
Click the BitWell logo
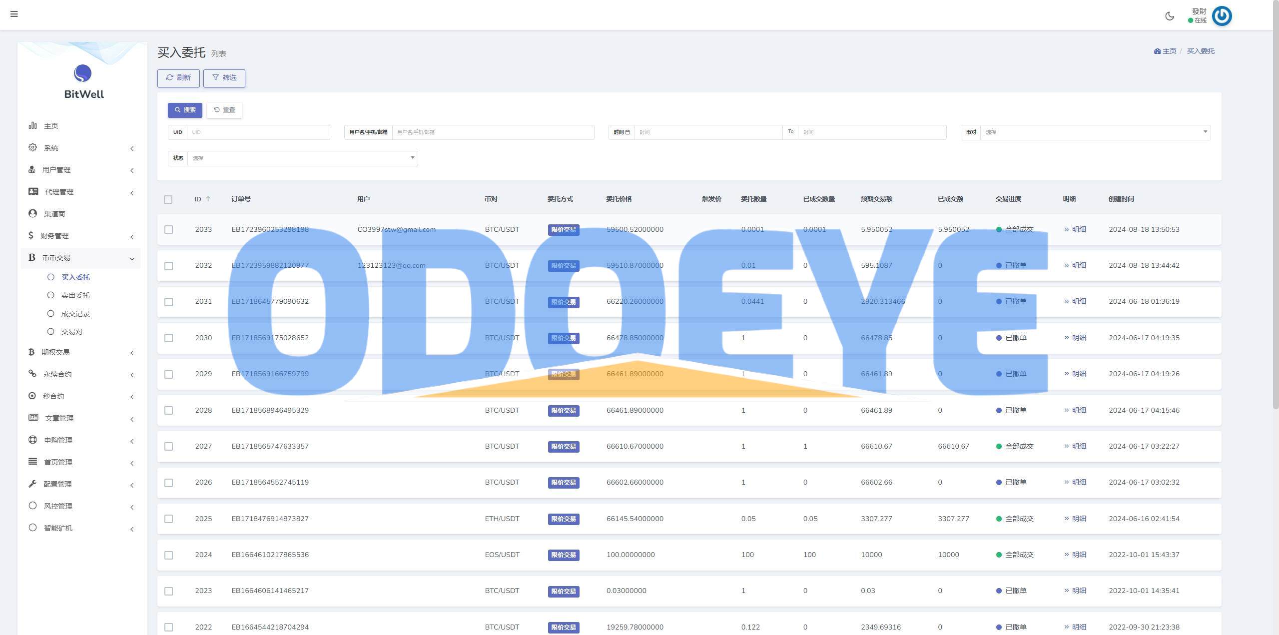(83, 82)
